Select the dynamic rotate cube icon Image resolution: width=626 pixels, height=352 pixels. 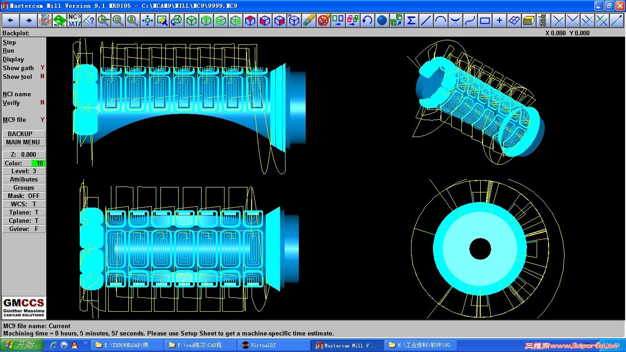pyautogui.click(x=177, y=21)
